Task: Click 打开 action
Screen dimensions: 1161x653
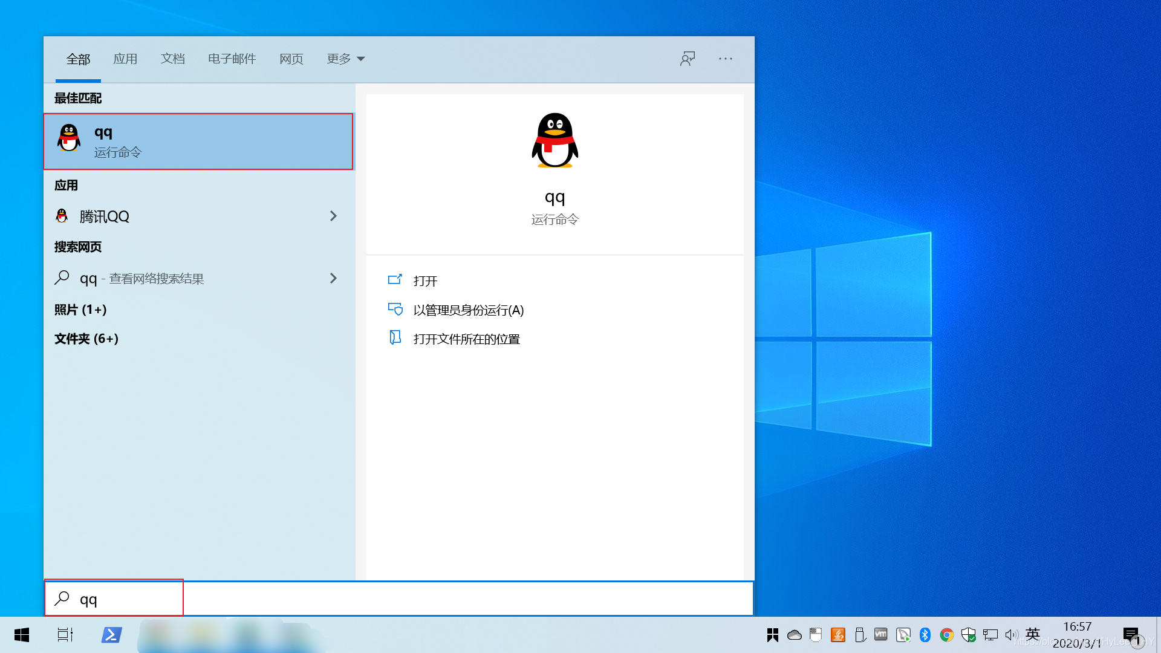Action: tap(425, 281)
